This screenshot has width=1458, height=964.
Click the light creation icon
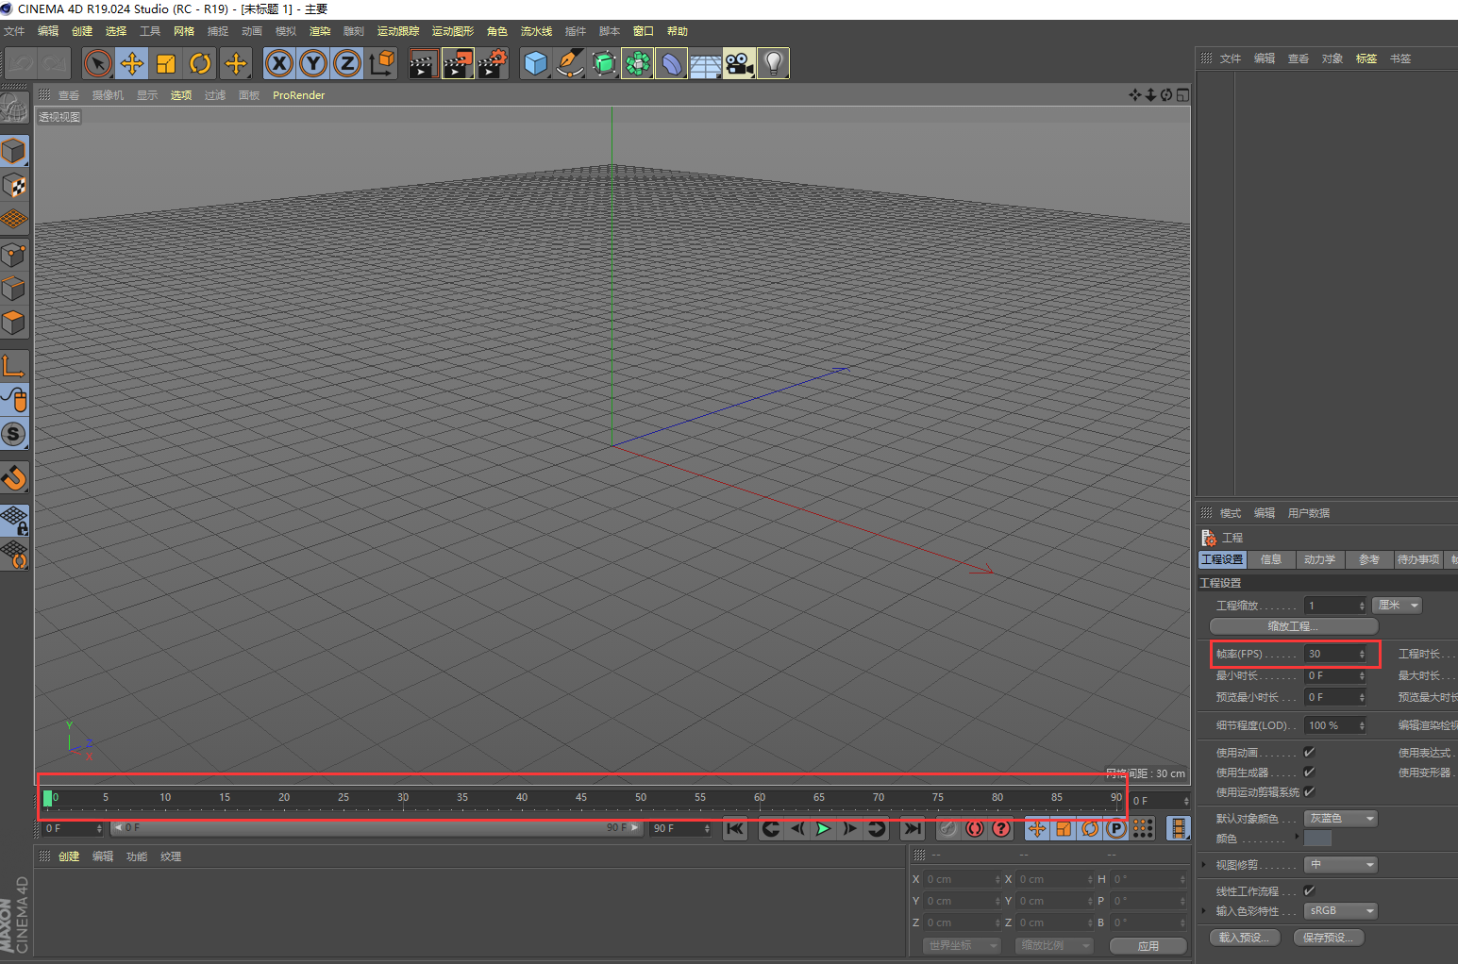tap(773, 62)
